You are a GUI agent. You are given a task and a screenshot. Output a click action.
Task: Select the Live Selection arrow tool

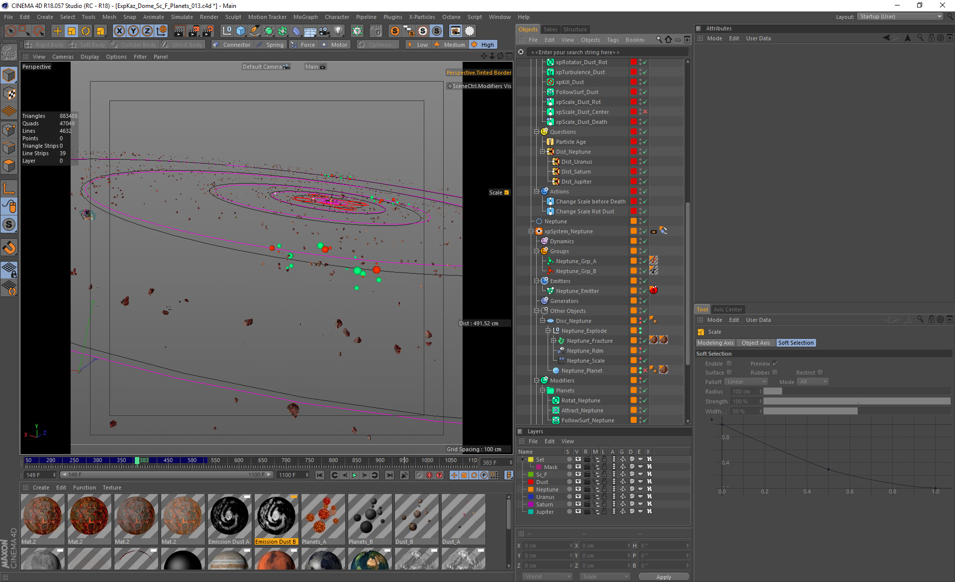pyautogui.click(x=10, y=31)
